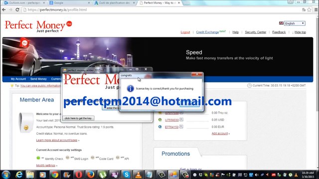Open uTorrent from the taskbar
This screenshot has width=319, height=179.
tap(103, 175)
